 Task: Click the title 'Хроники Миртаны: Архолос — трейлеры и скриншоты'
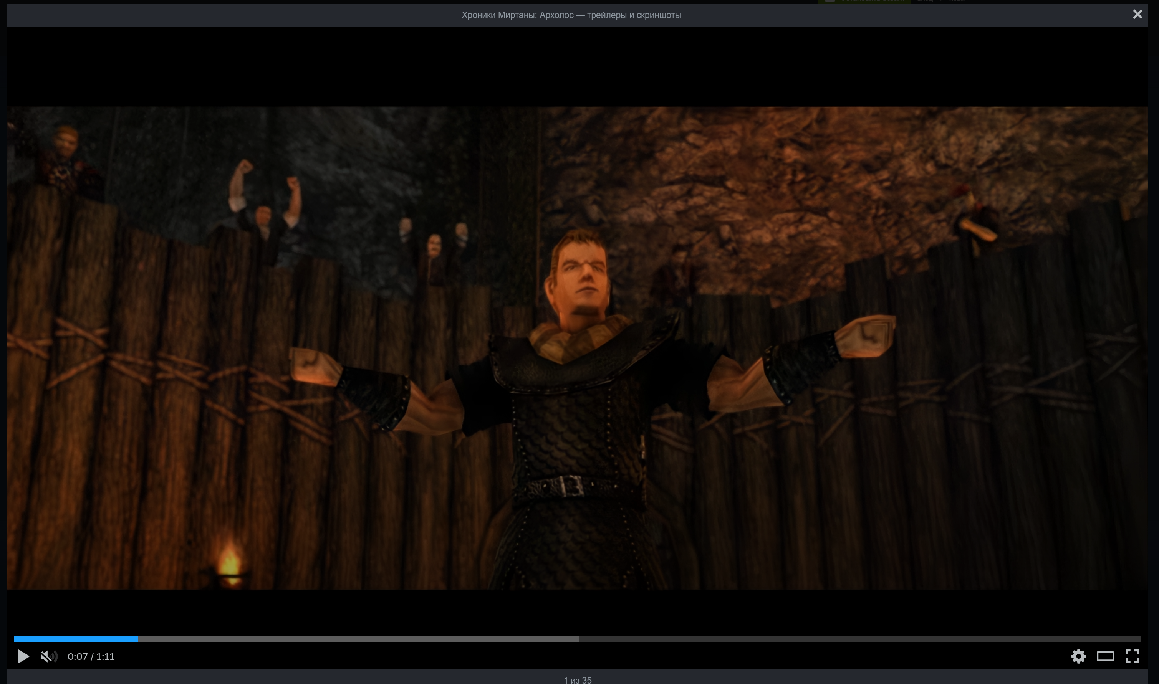pyautogui.click(x=571, y=15)
